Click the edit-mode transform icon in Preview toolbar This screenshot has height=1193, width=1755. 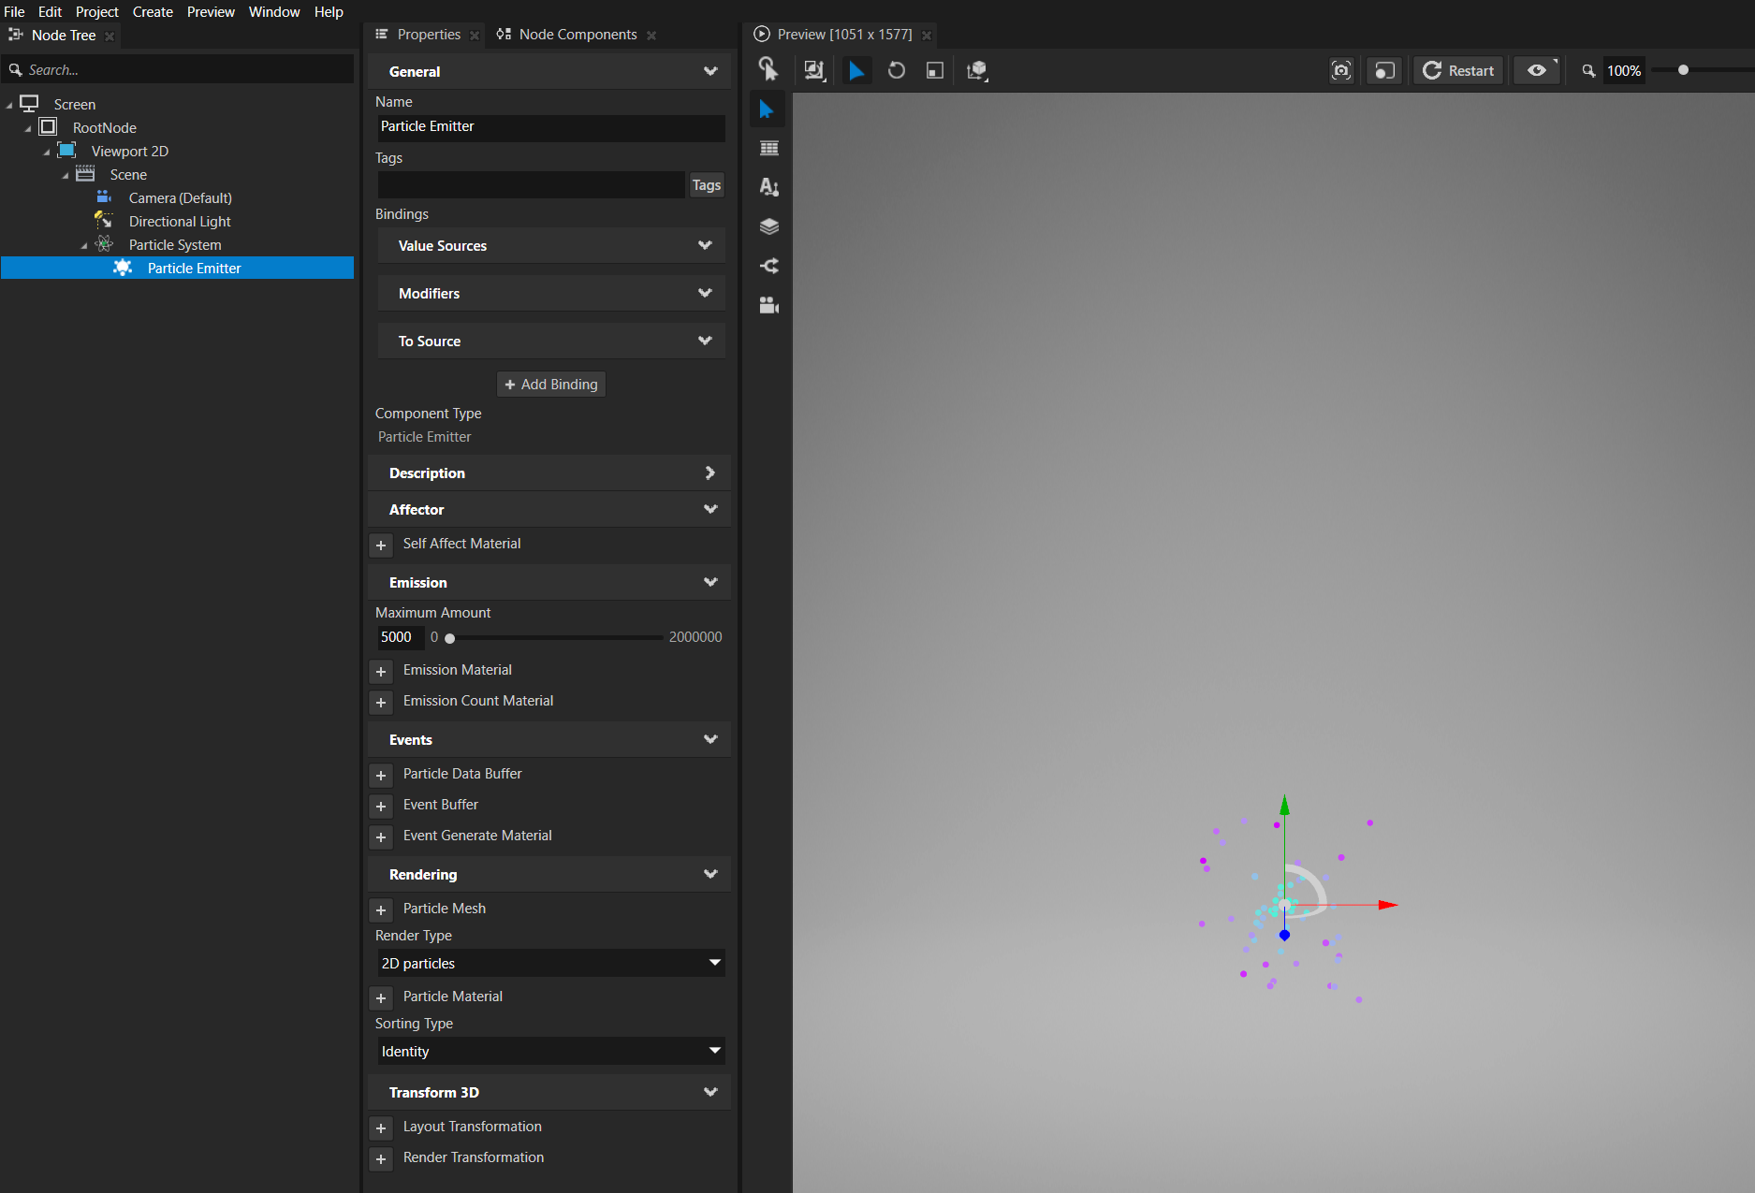(x=814, y=70)
